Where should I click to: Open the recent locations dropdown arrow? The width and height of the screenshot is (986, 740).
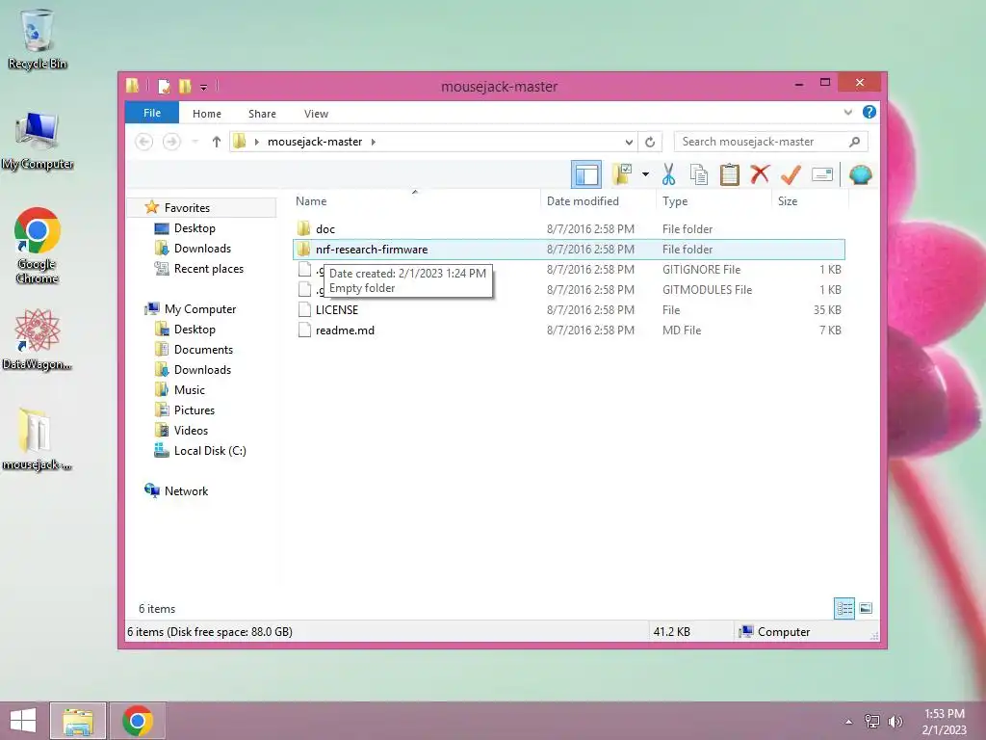(x=195, y=142)
